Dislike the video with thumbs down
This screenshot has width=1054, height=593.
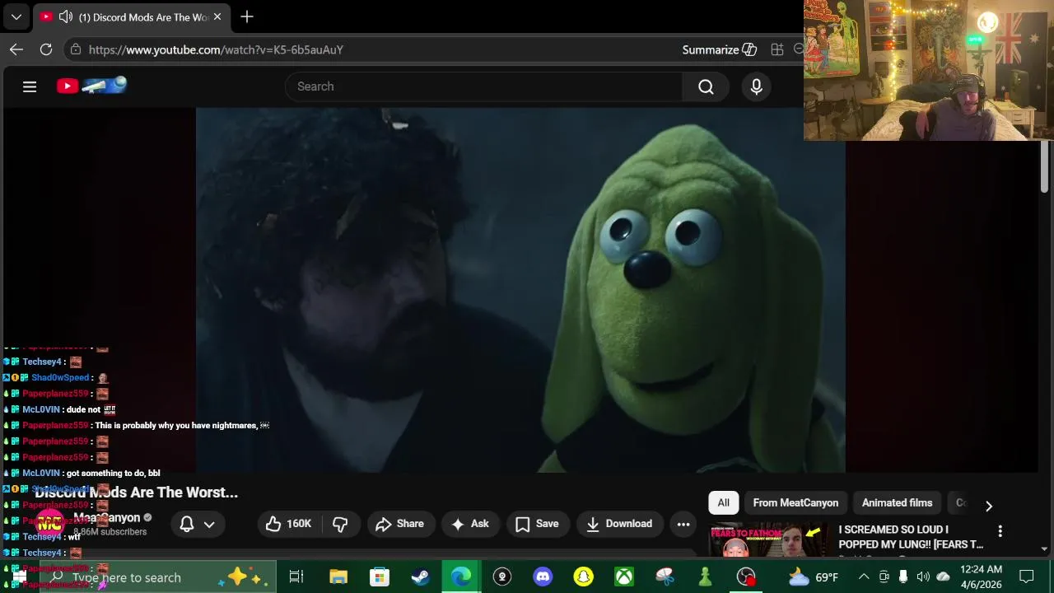click(340, 524)
